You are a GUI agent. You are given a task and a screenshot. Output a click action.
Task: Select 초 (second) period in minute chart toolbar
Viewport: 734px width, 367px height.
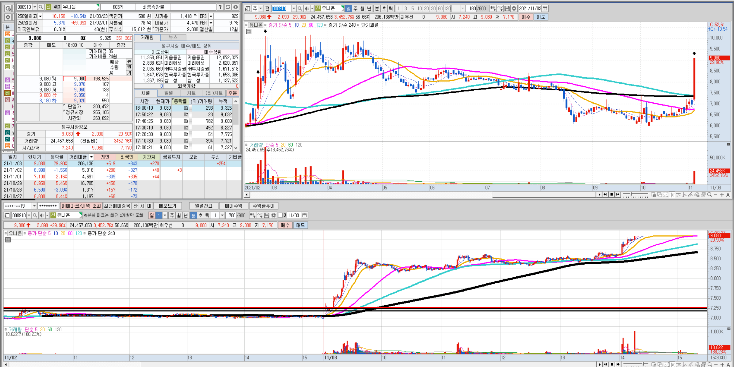(201, 216)
